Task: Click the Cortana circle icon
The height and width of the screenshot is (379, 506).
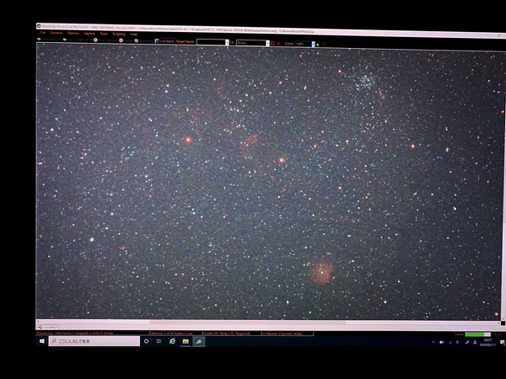Action: [146, 341]
